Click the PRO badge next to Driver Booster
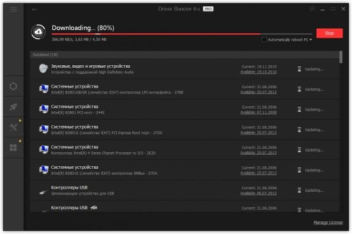The height and width of the screenshot is (234, 352). pos(208,9)
